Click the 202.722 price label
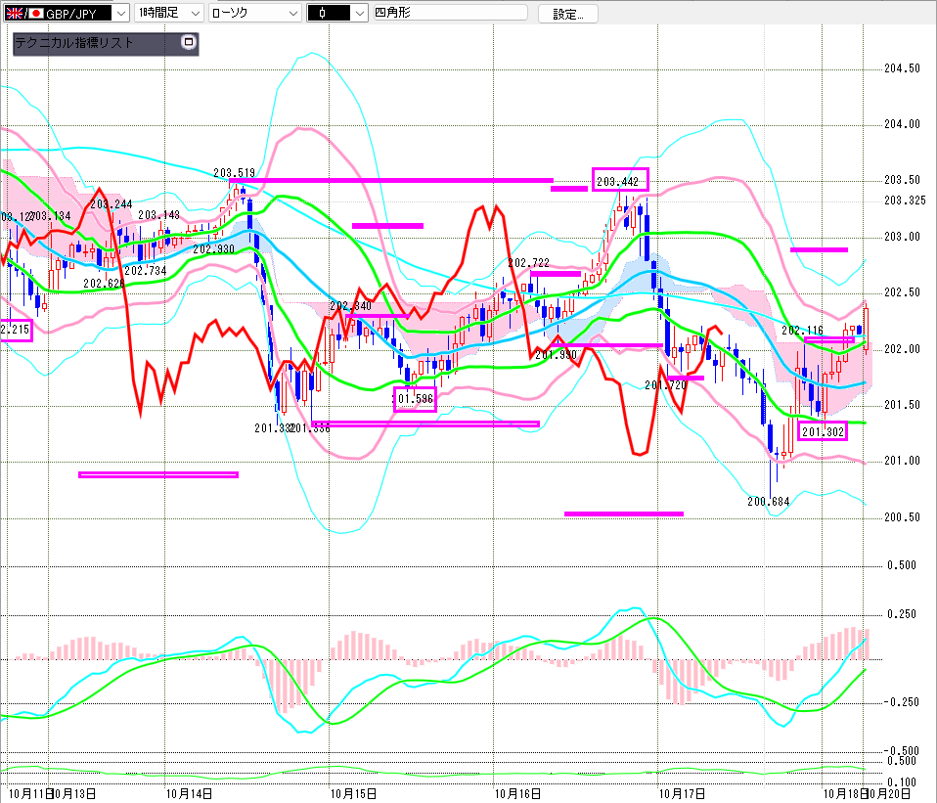Screen dimensions: 937x803 click(528, 263)
